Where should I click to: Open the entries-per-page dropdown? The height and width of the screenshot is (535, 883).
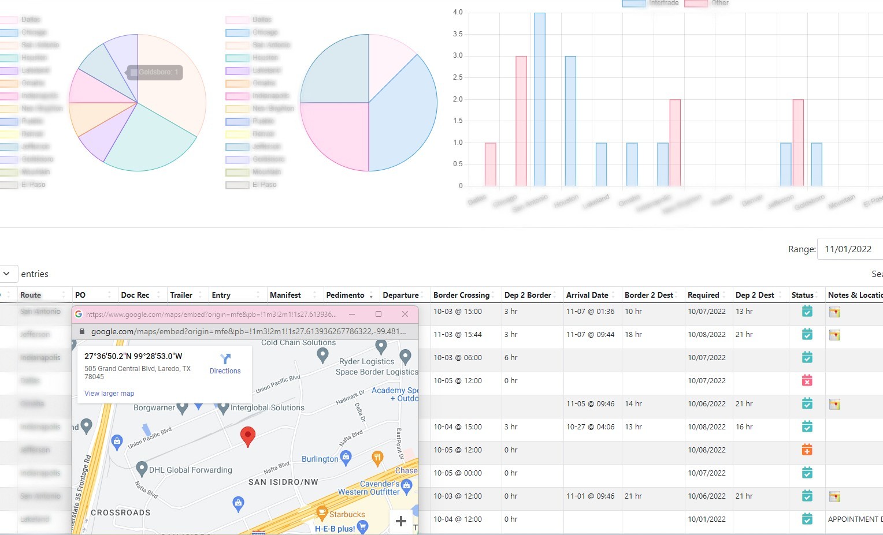pyautogui.click(x=7, y=274)
